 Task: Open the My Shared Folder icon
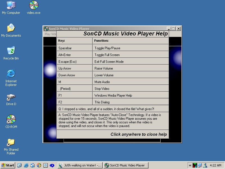click(x=11, y=142)
